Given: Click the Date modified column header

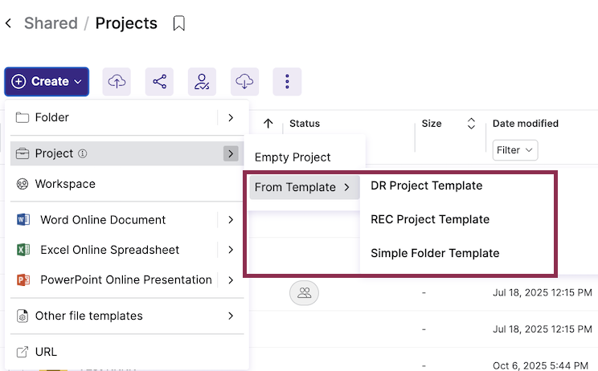Looking at the screenshot, I should [x=525, y=124].
